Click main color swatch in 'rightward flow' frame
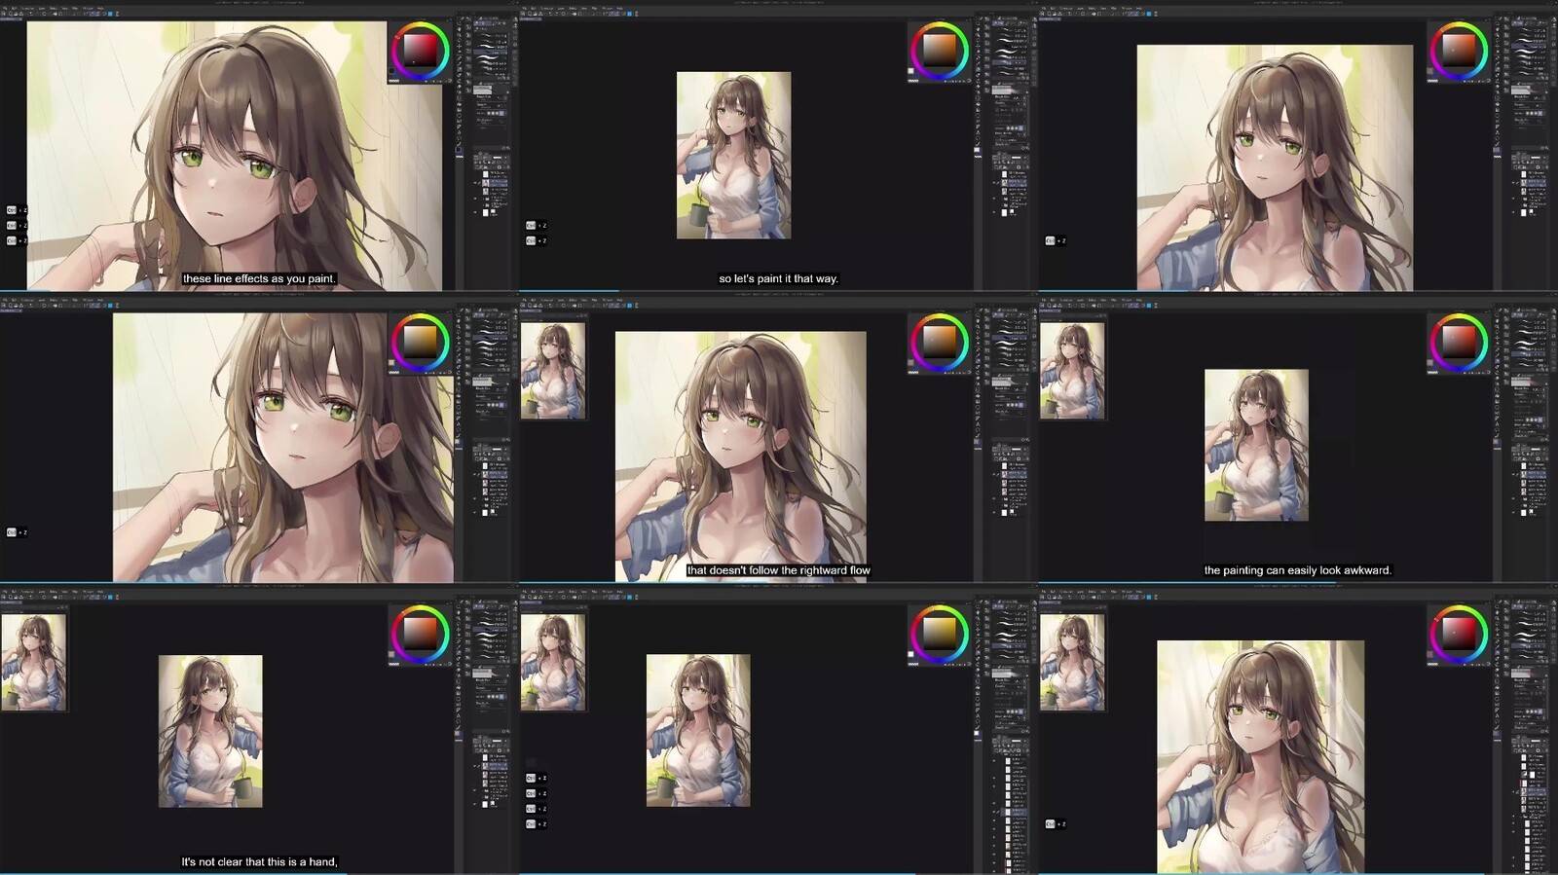This screenshot has height=875, width=1558. [912, 362]
